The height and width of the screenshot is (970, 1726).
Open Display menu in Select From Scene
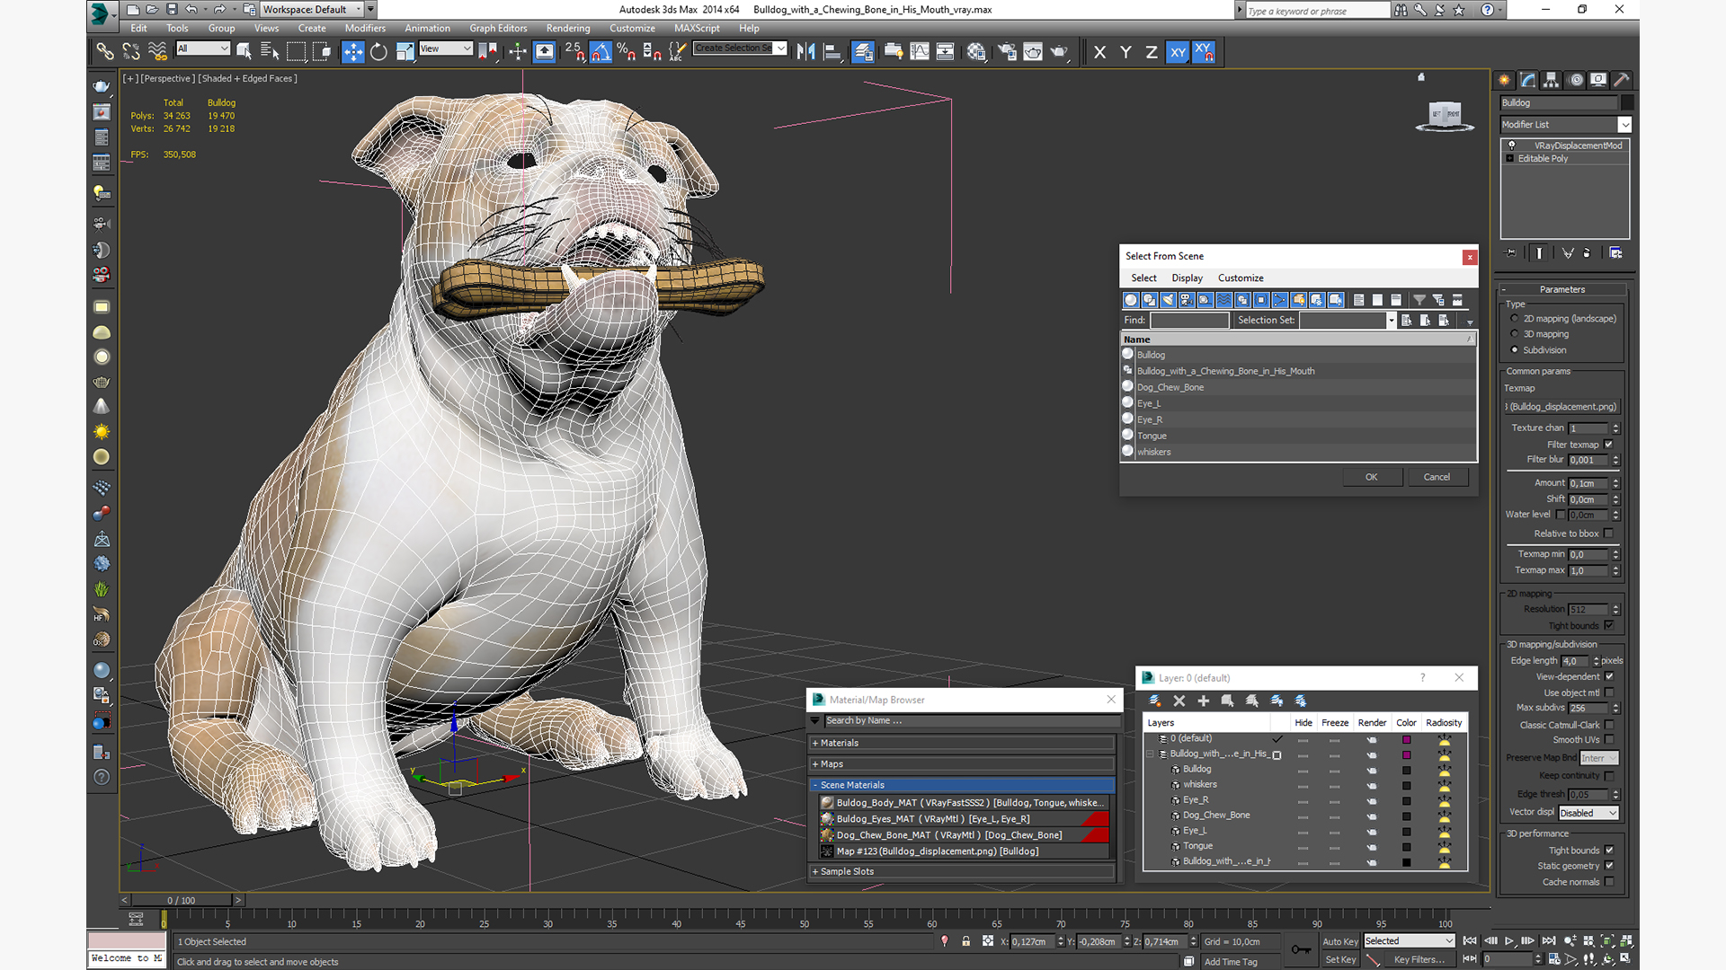pos(1187,278)
